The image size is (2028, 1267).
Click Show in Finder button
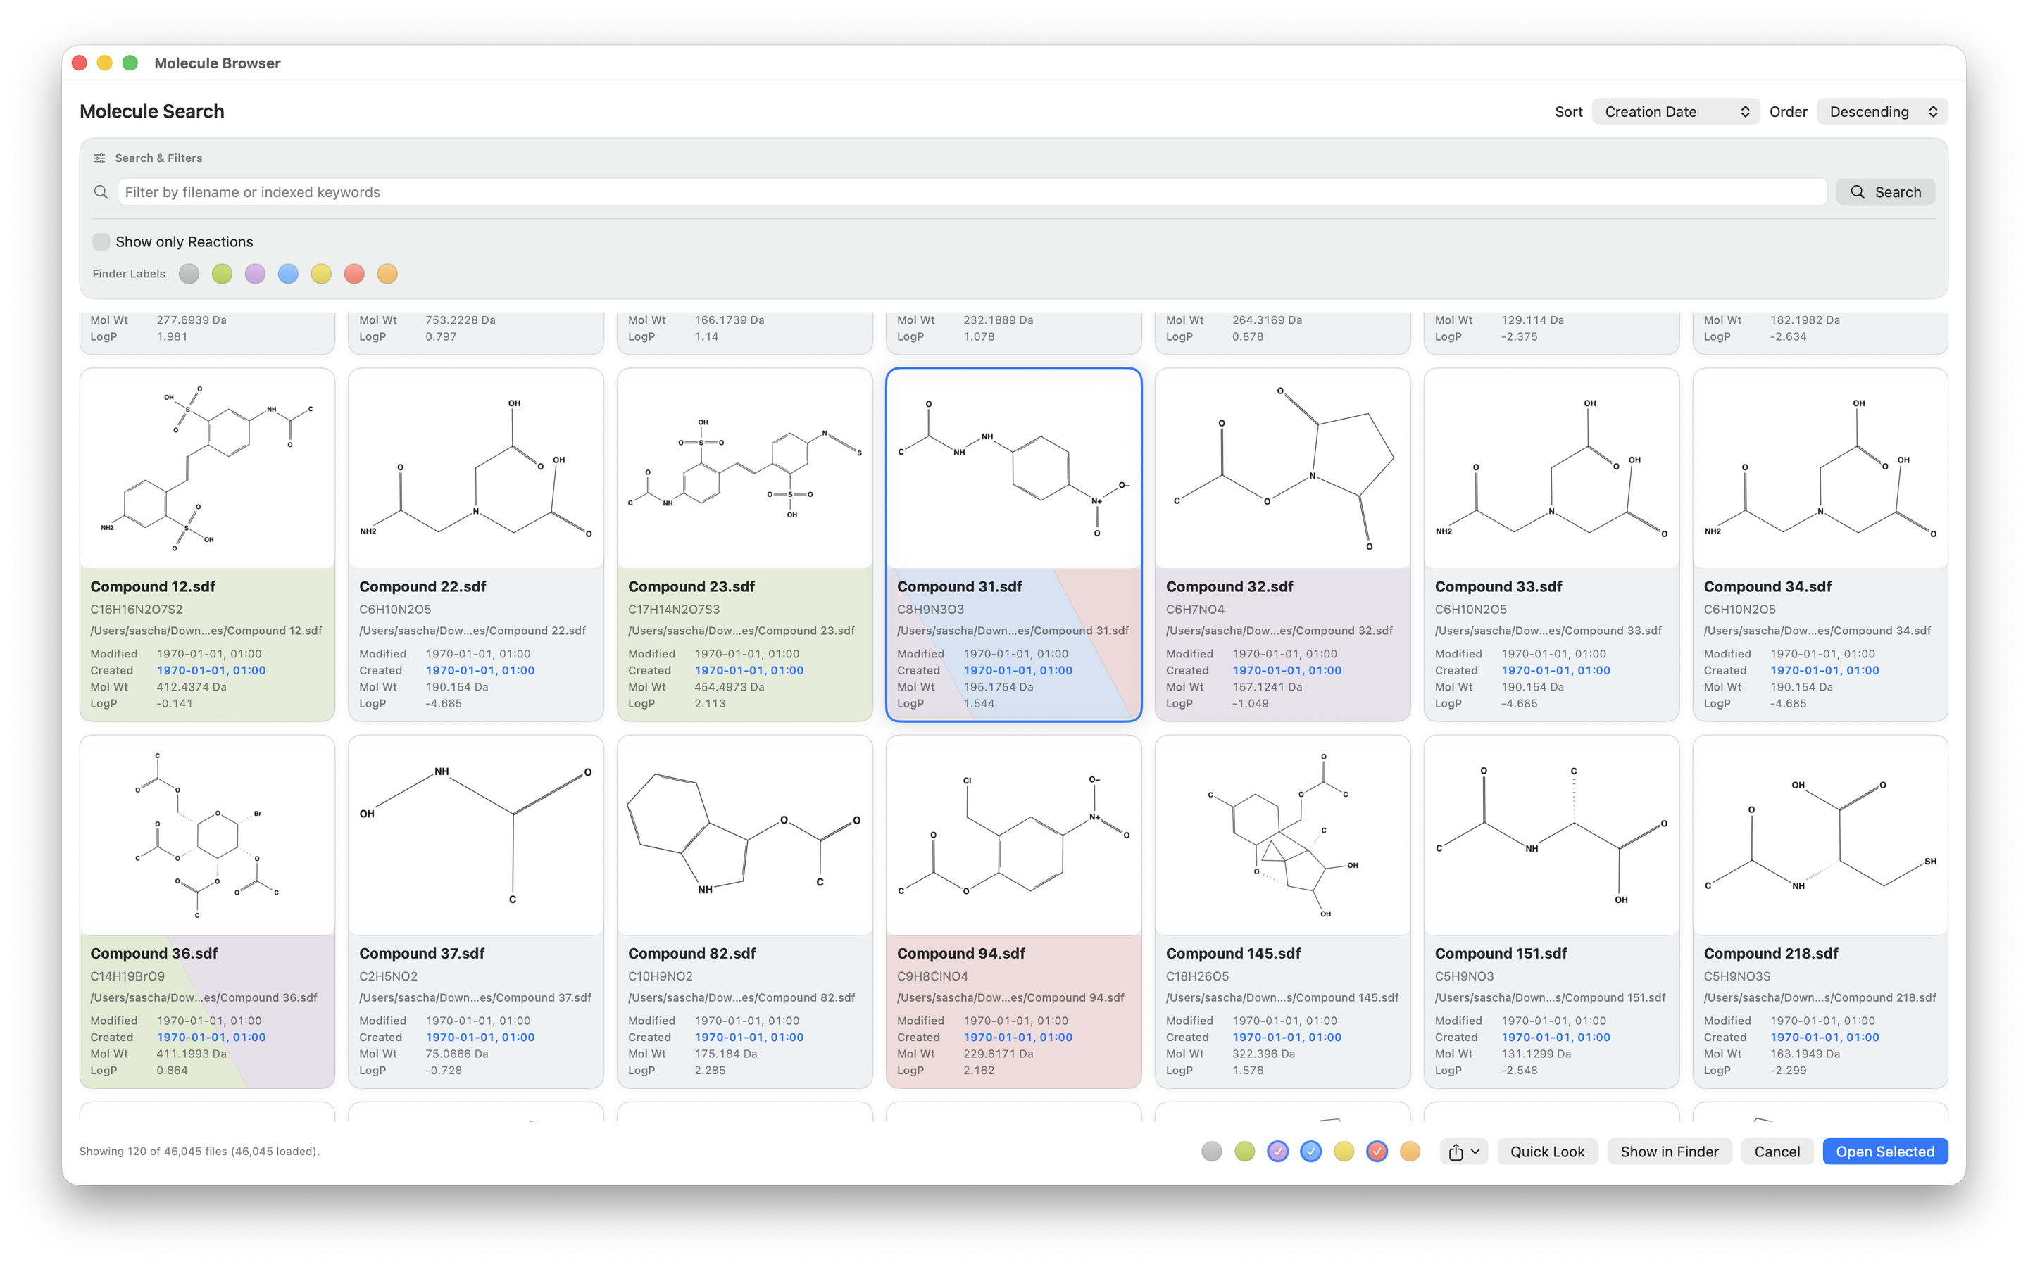tap(1668, 1152)
